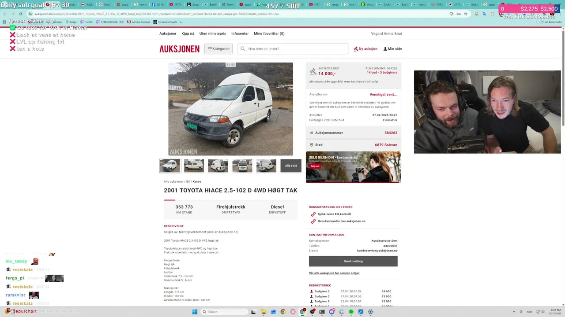Open the taskbar clock showing 8:27 PM
Screen dimensions: 565x317
pyautogui.click(x=555, y=312)
